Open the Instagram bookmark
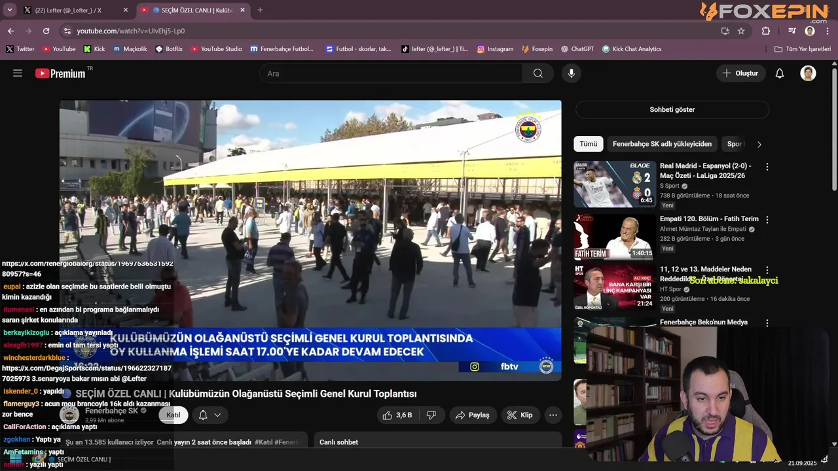 click(x=495, y=49)
